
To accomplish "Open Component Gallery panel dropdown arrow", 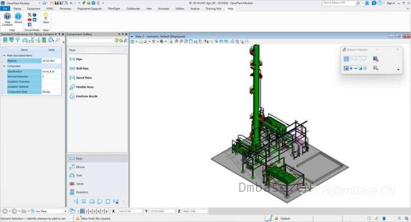I will [x=119, y=34].
